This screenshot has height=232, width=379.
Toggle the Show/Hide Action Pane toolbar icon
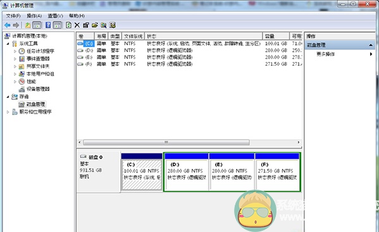click(x=58, y=25)
